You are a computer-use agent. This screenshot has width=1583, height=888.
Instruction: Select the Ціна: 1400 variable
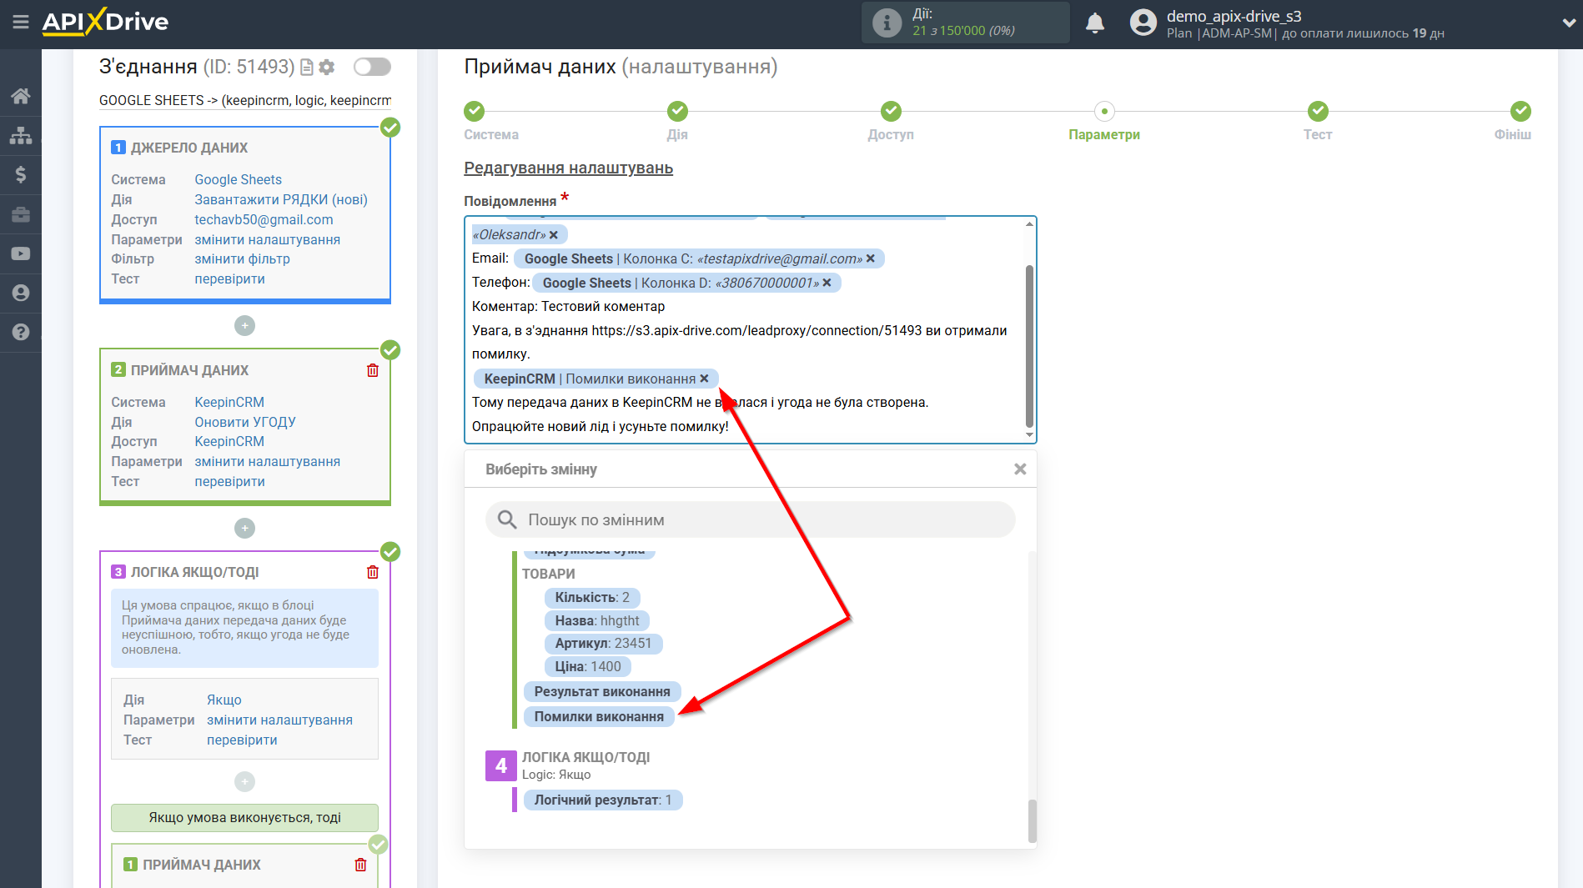(588, 667)
